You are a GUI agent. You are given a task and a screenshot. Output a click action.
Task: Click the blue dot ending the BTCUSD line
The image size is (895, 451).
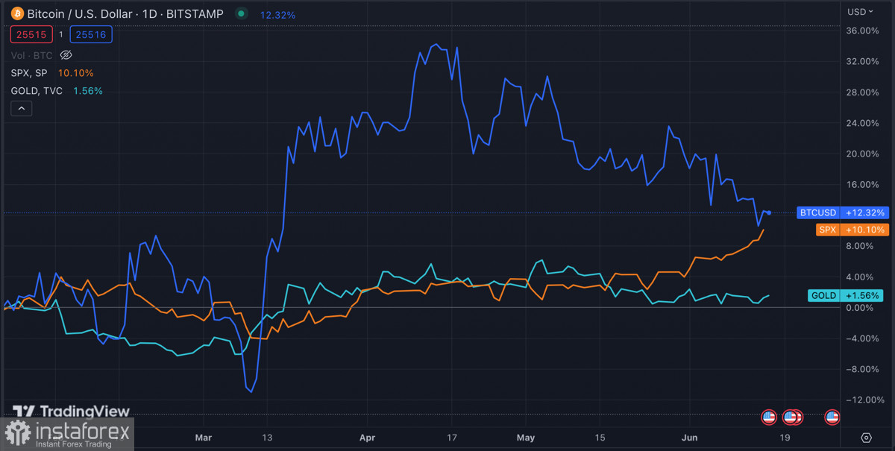769,213
